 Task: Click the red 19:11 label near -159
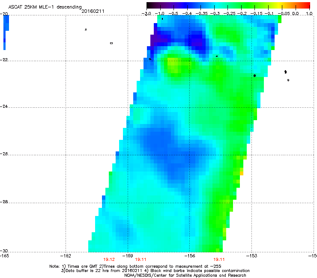(141, 260)
